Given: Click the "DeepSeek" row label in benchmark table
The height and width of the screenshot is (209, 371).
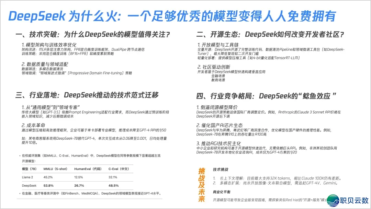Looking at the screenshot, I should (29, 186).
